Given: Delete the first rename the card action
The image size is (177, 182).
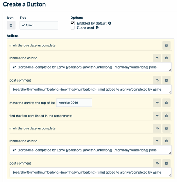Looking at the screenshot, I should [167, 58].
